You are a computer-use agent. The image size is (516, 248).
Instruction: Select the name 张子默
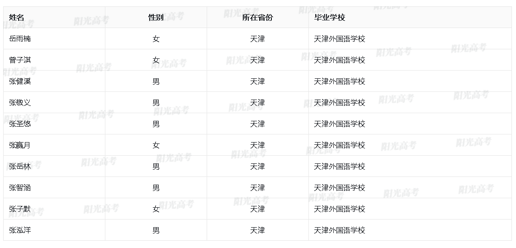(20, 209)
